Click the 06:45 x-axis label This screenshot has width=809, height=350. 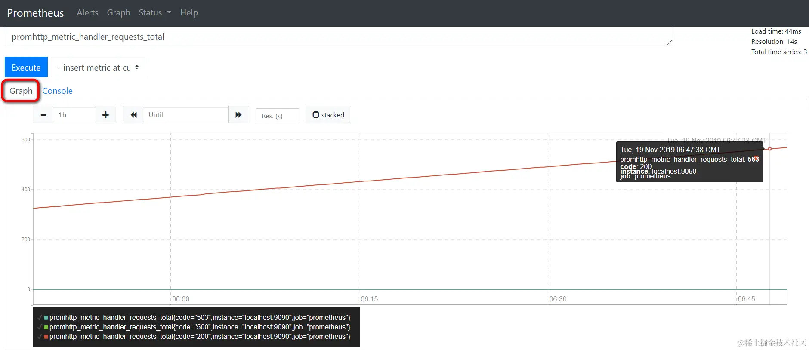(x=746, y=299)
